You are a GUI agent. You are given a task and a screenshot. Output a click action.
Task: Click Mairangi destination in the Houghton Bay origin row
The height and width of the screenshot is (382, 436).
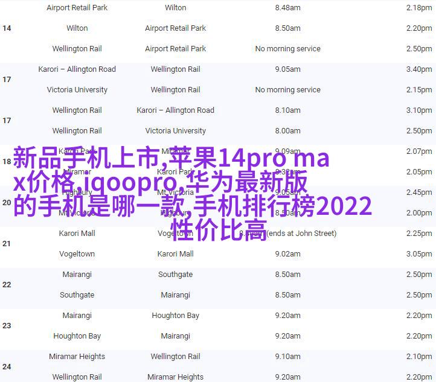[x=176, y=336]
